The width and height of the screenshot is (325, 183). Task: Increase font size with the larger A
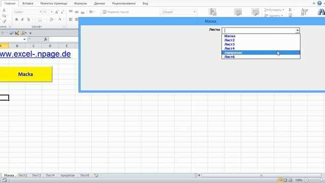click(56, 12)
